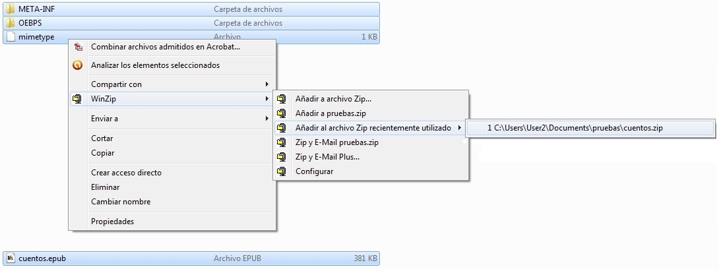Select Zip y E-Mail Plus...
The height and width of the screenshot is (269, 719).
[x=327, y=157]
